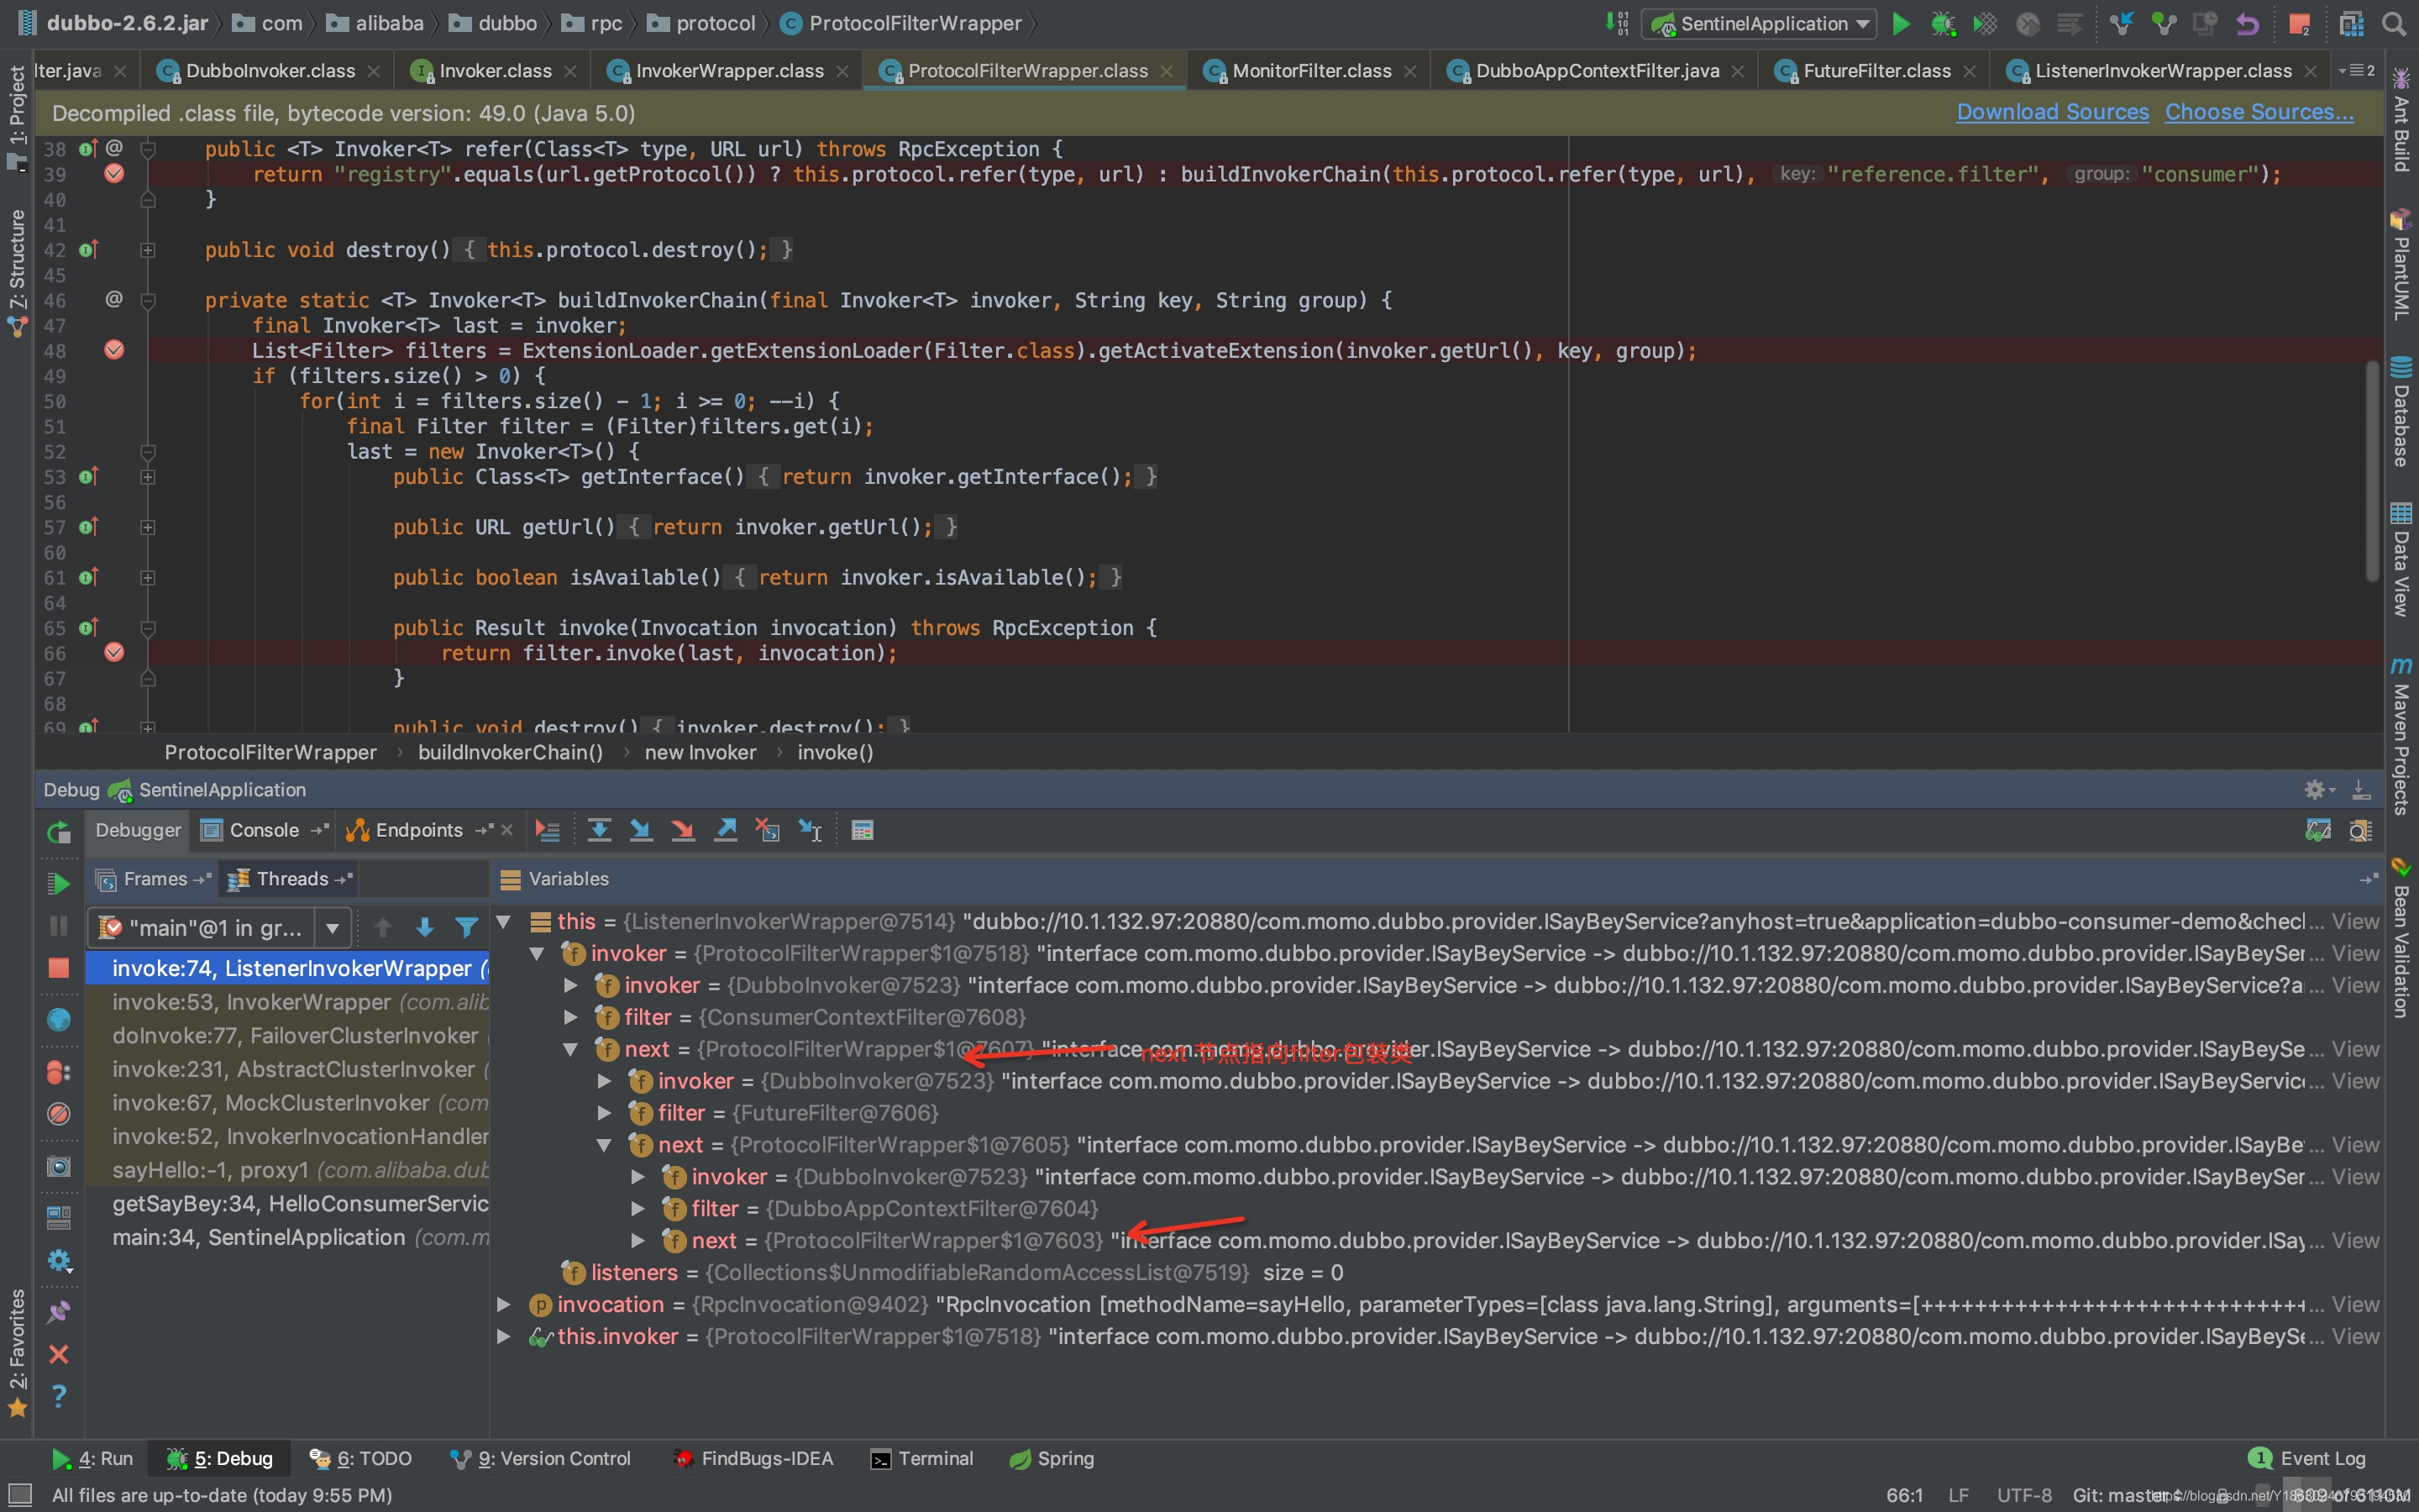Resume program in the debug sidebar
The image size is (2419, 1512).
tap(59, 883)
